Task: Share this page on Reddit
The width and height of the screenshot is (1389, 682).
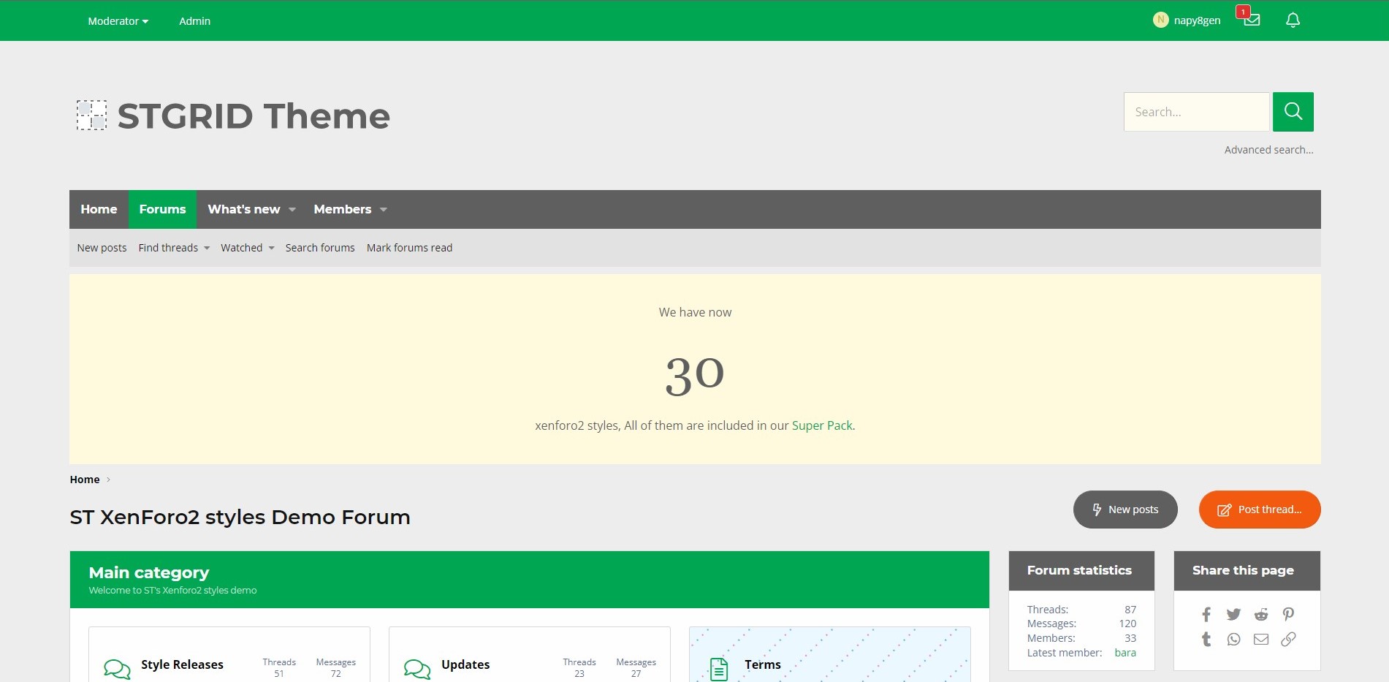Action: coord(1261,615)
